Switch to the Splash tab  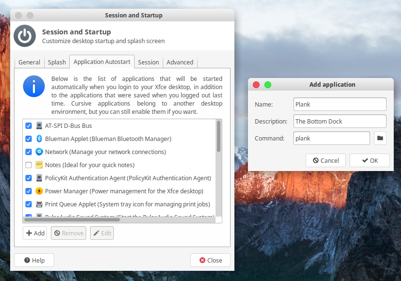click(57, 62)
